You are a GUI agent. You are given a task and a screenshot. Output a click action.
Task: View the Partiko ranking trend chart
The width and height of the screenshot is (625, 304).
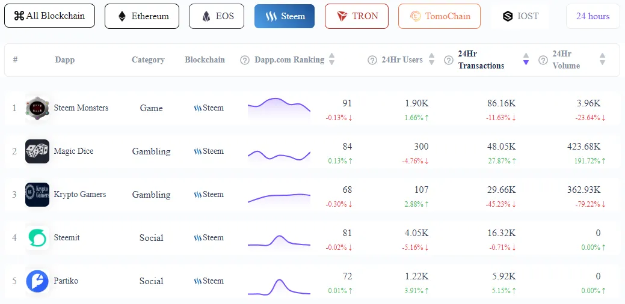point(279,287)
